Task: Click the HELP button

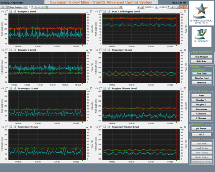Action: coord(201,134)
